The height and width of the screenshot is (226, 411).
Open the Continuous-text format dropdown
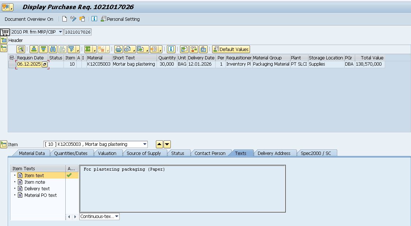tap(116, 217)
